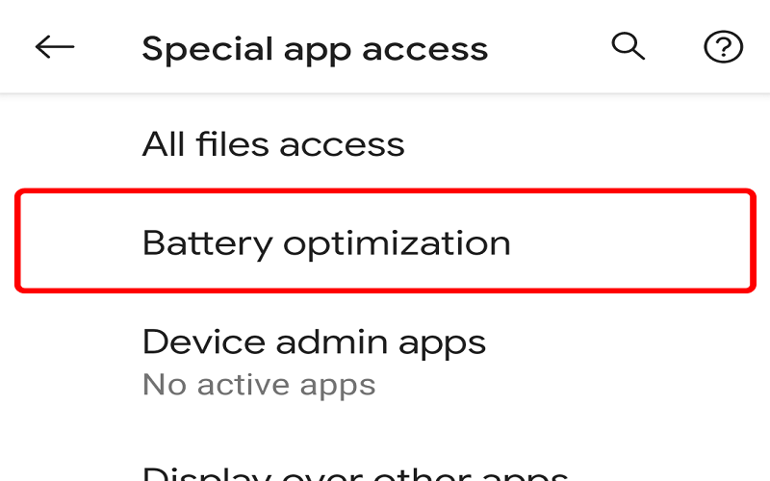Click the word "Device" in third list item
Image resolution: width=770 pixels, height=481 pixels.
tap(204, 342)
